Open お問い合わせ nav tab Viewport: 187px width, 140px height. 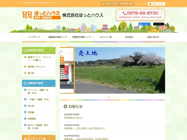(x=153, y=37)
